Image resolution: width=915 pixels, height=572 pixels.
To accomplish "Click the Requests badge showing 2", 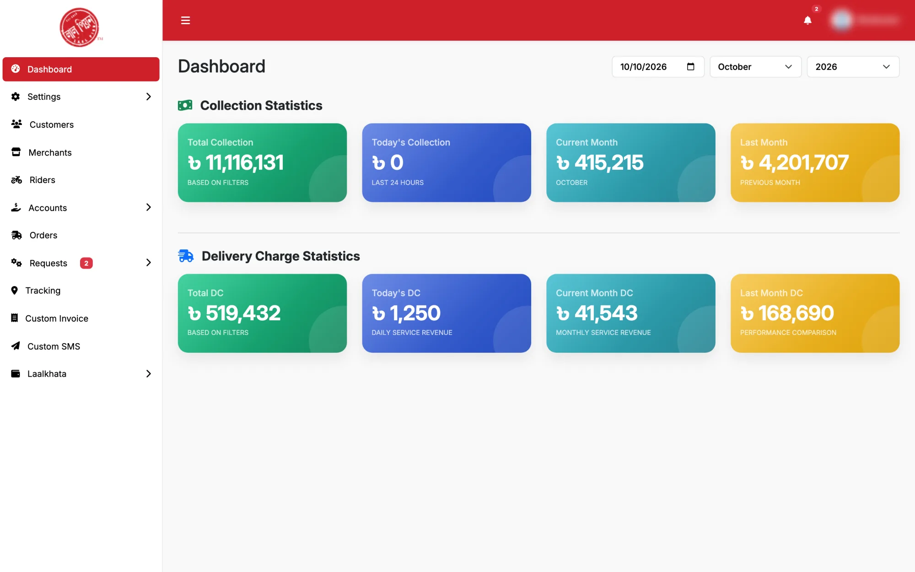I will click(x=86, y=263).
